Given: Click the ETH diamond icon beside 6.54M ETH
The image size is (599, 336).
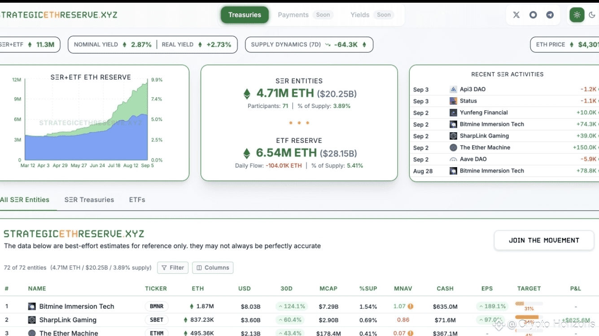Looking at the screenshot, I should [246, 153].
